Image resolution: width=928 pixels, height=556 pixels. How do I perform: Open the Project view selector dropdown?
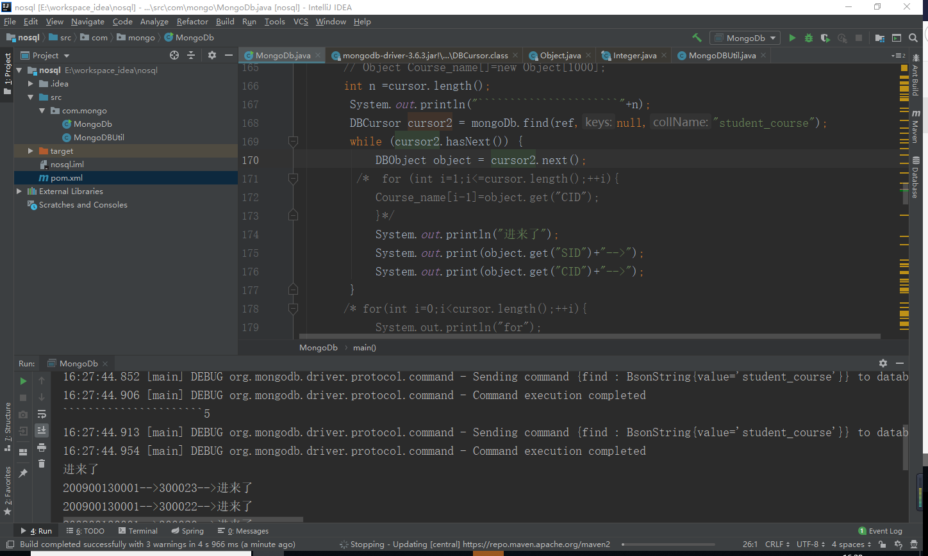[45, 55]
